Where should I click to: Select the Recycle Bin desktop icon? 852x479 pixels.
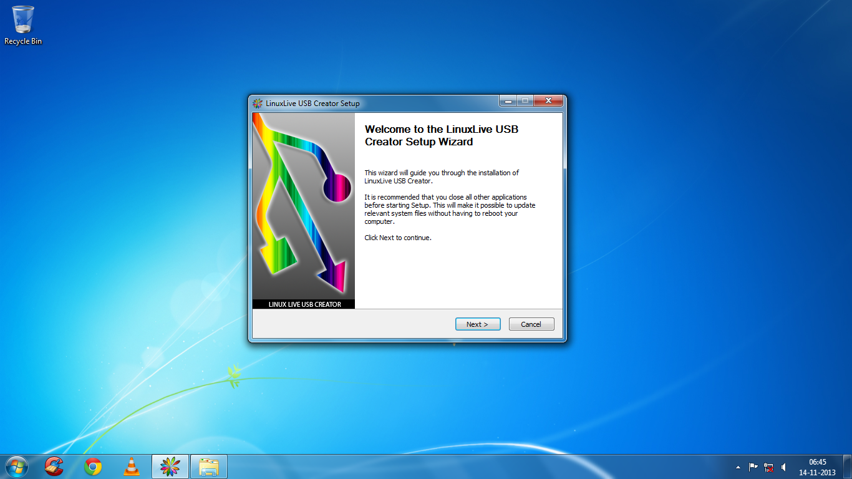pos(23,25)
